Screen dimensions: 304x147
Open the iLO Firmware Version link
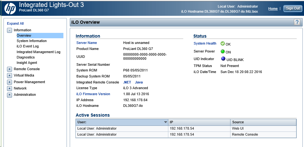(93, 94)
